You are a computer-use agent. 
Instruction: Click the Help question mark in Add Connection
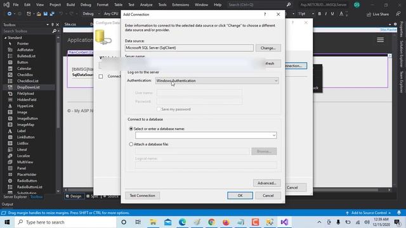[x=265, y=15]
